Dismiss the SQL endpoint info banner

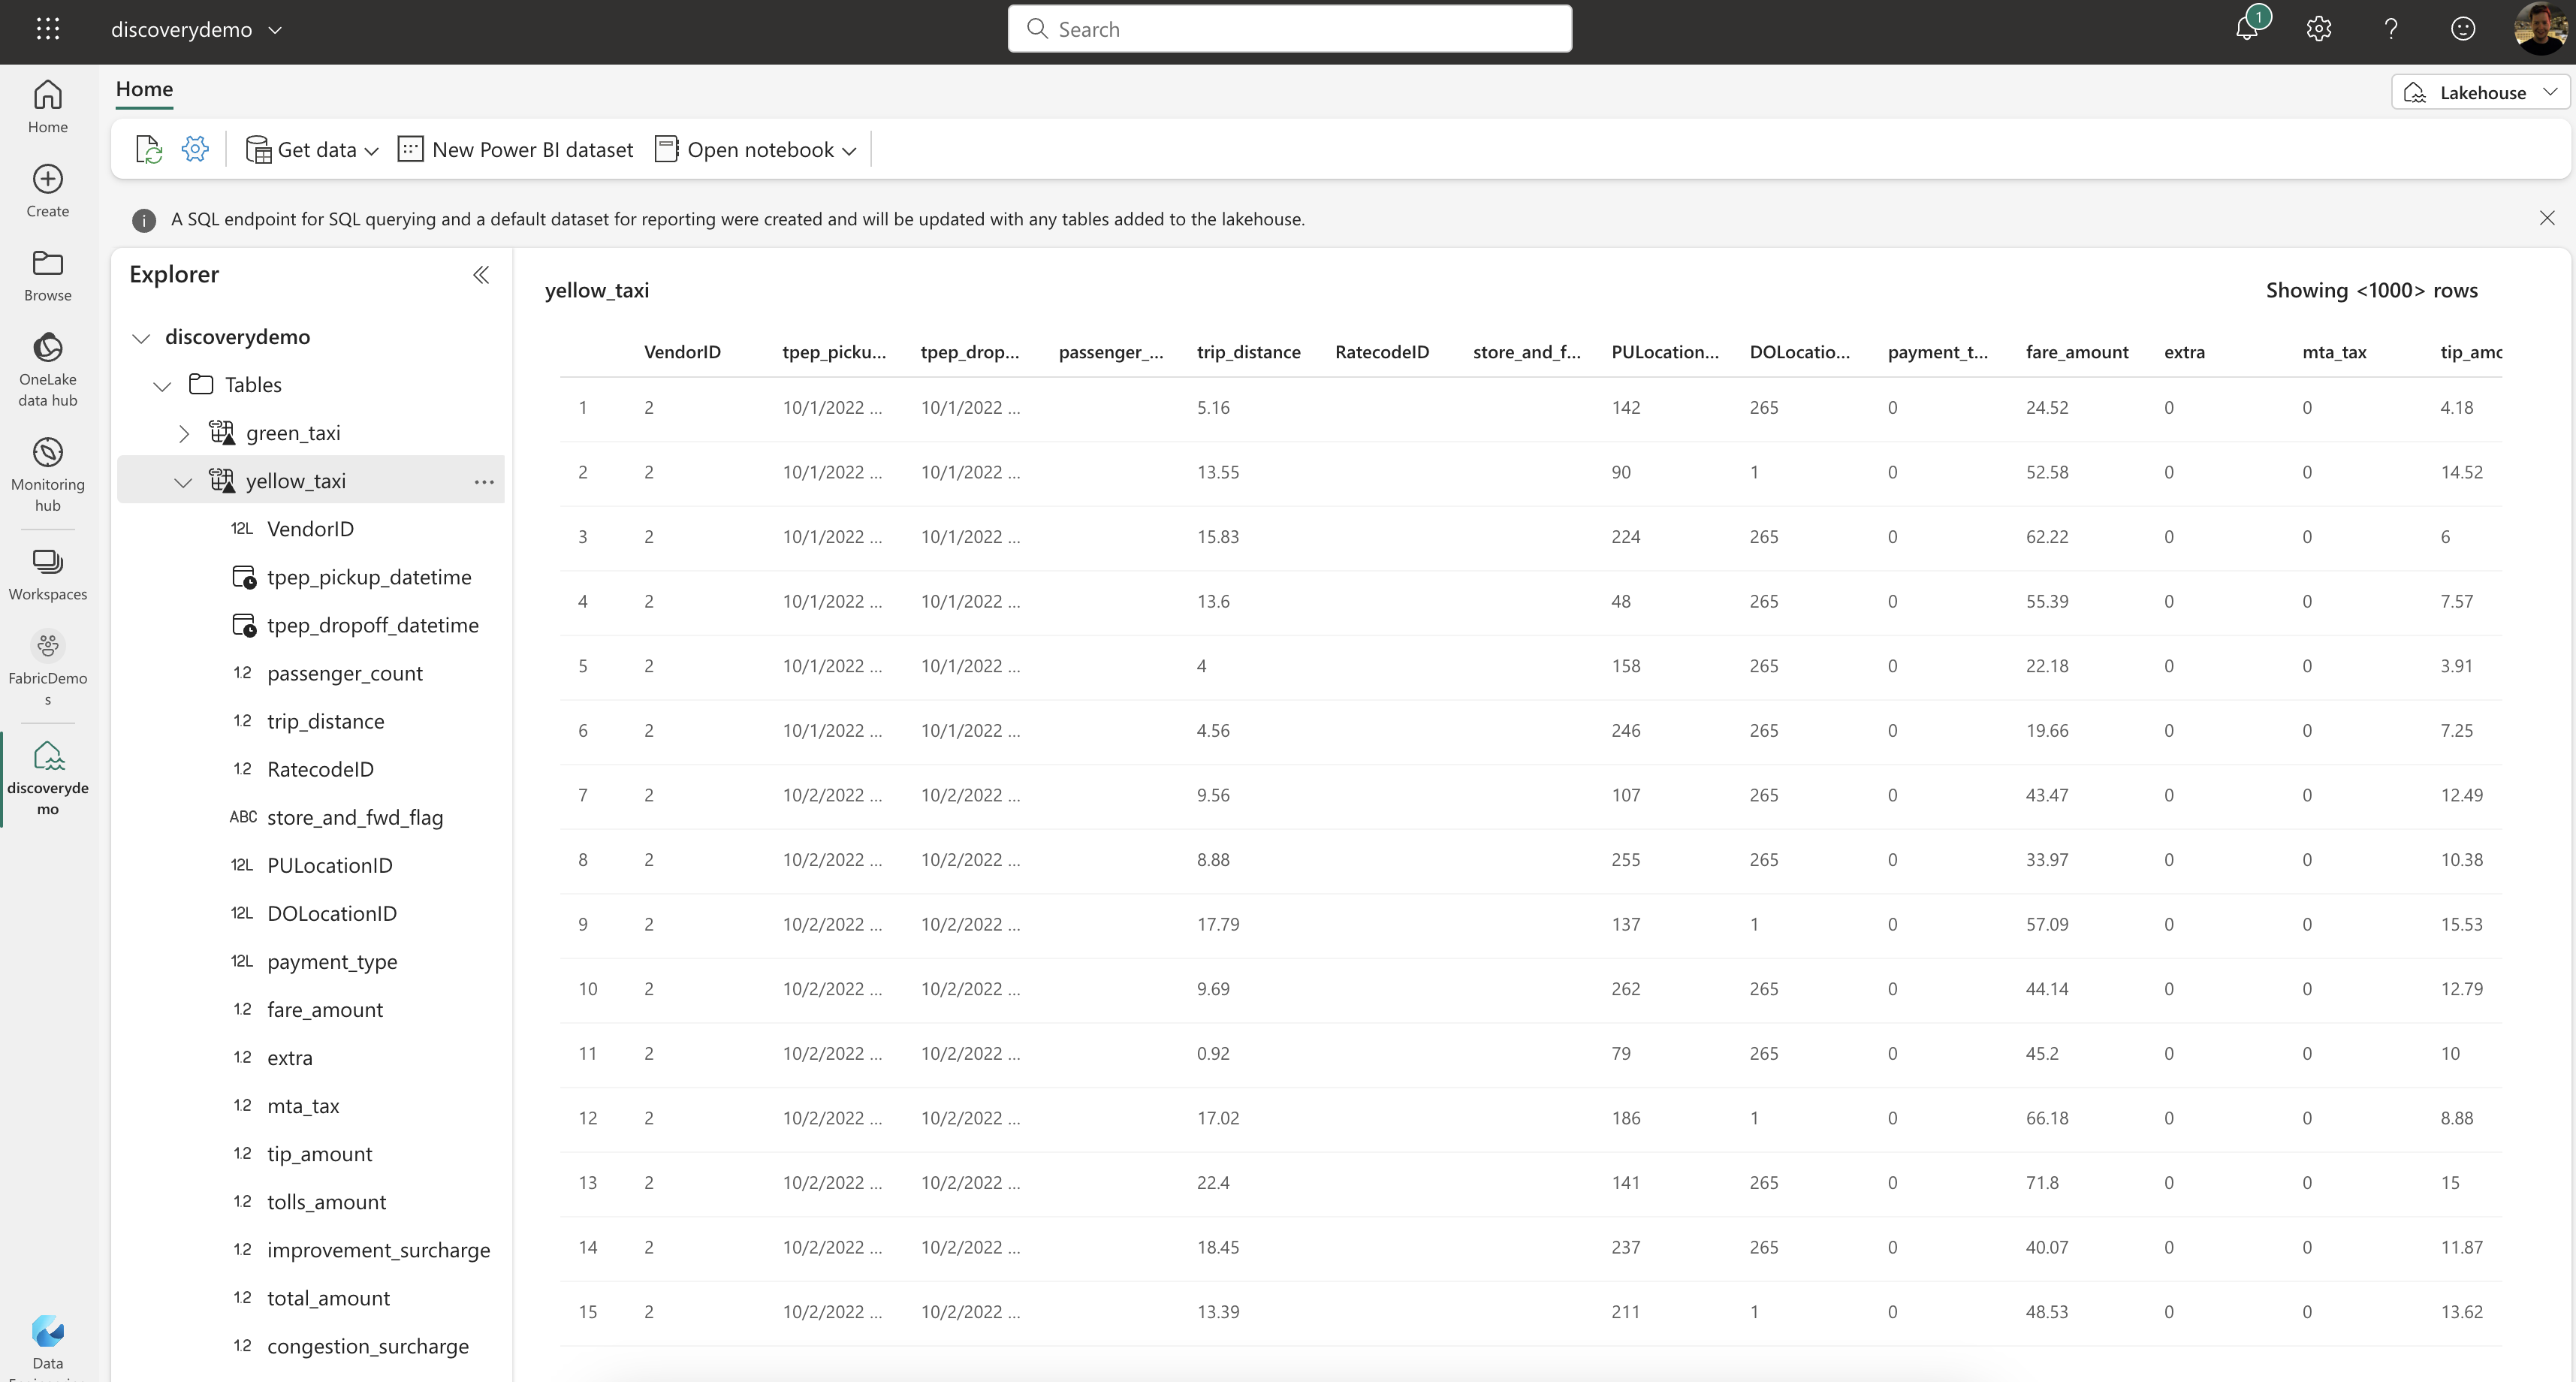click(x=2547, y=218)
